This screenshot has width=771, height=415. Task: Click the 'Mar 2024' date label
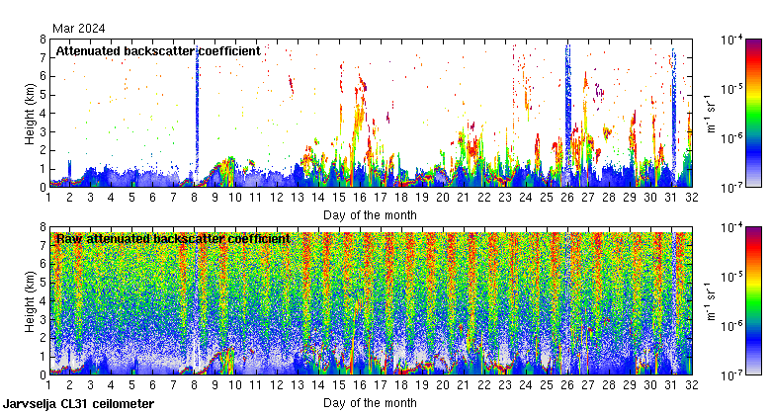[x=79, y=29]
